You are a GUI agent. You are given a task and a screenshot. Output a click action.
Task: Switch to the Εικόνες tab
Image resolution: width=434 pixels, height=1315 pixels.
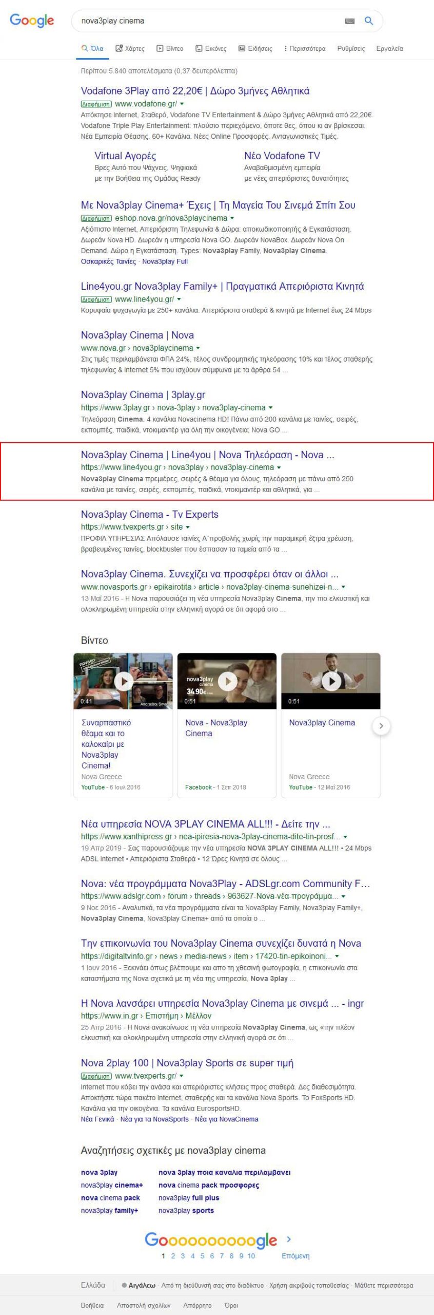tap(211, 49)
